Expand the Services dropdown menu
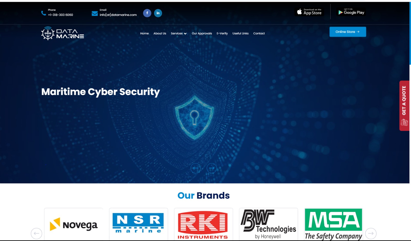 click(179, 33)
